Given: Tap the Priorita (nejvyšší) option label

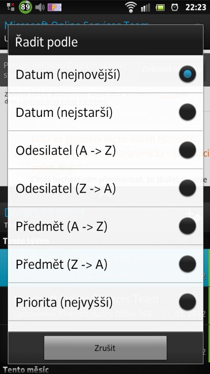Looking at the screenshot, I should tap(64, 302).
